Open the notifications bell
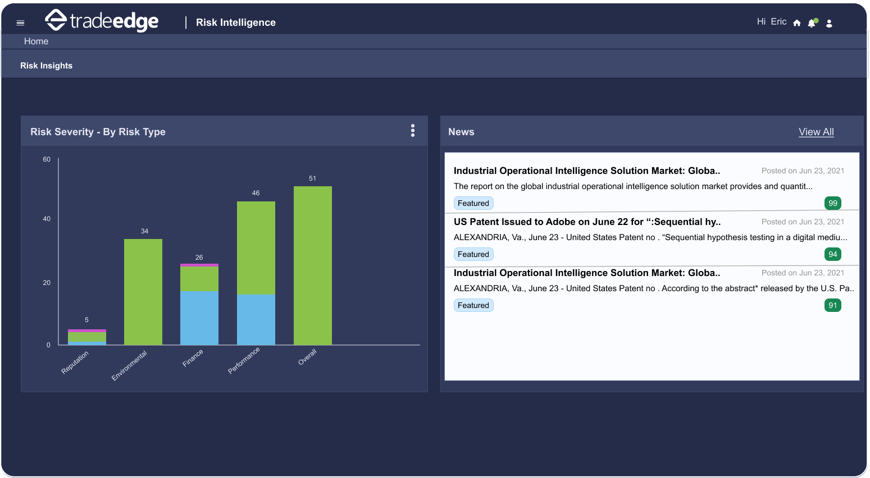Image resolution: width=870 pixels, height=478 pixels. (x=812, y=23)
